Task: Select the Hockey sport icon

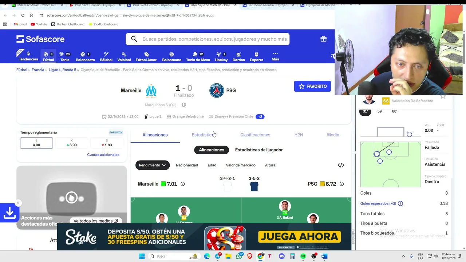Action: click(221, 56)
